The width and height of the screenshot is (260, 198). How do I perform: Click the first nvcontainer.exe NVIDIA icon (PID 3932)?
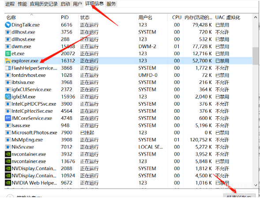point(8,154)
